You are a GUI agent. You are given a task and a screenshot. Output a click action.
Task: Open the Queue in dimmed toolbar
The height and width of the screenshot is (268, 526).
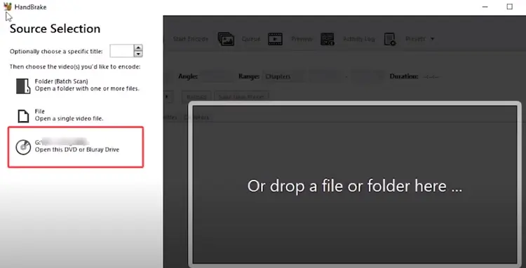[x=239, y=39]
